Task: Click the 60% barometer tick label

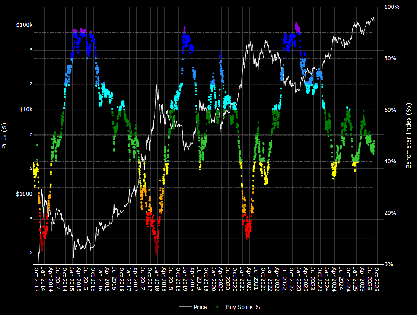Action: click(390, 110)
